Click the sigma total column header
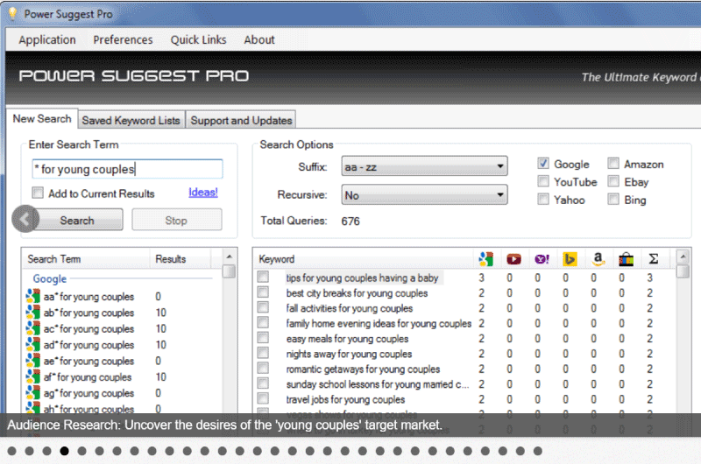This screenshot has height=464, width=701. 653,258
